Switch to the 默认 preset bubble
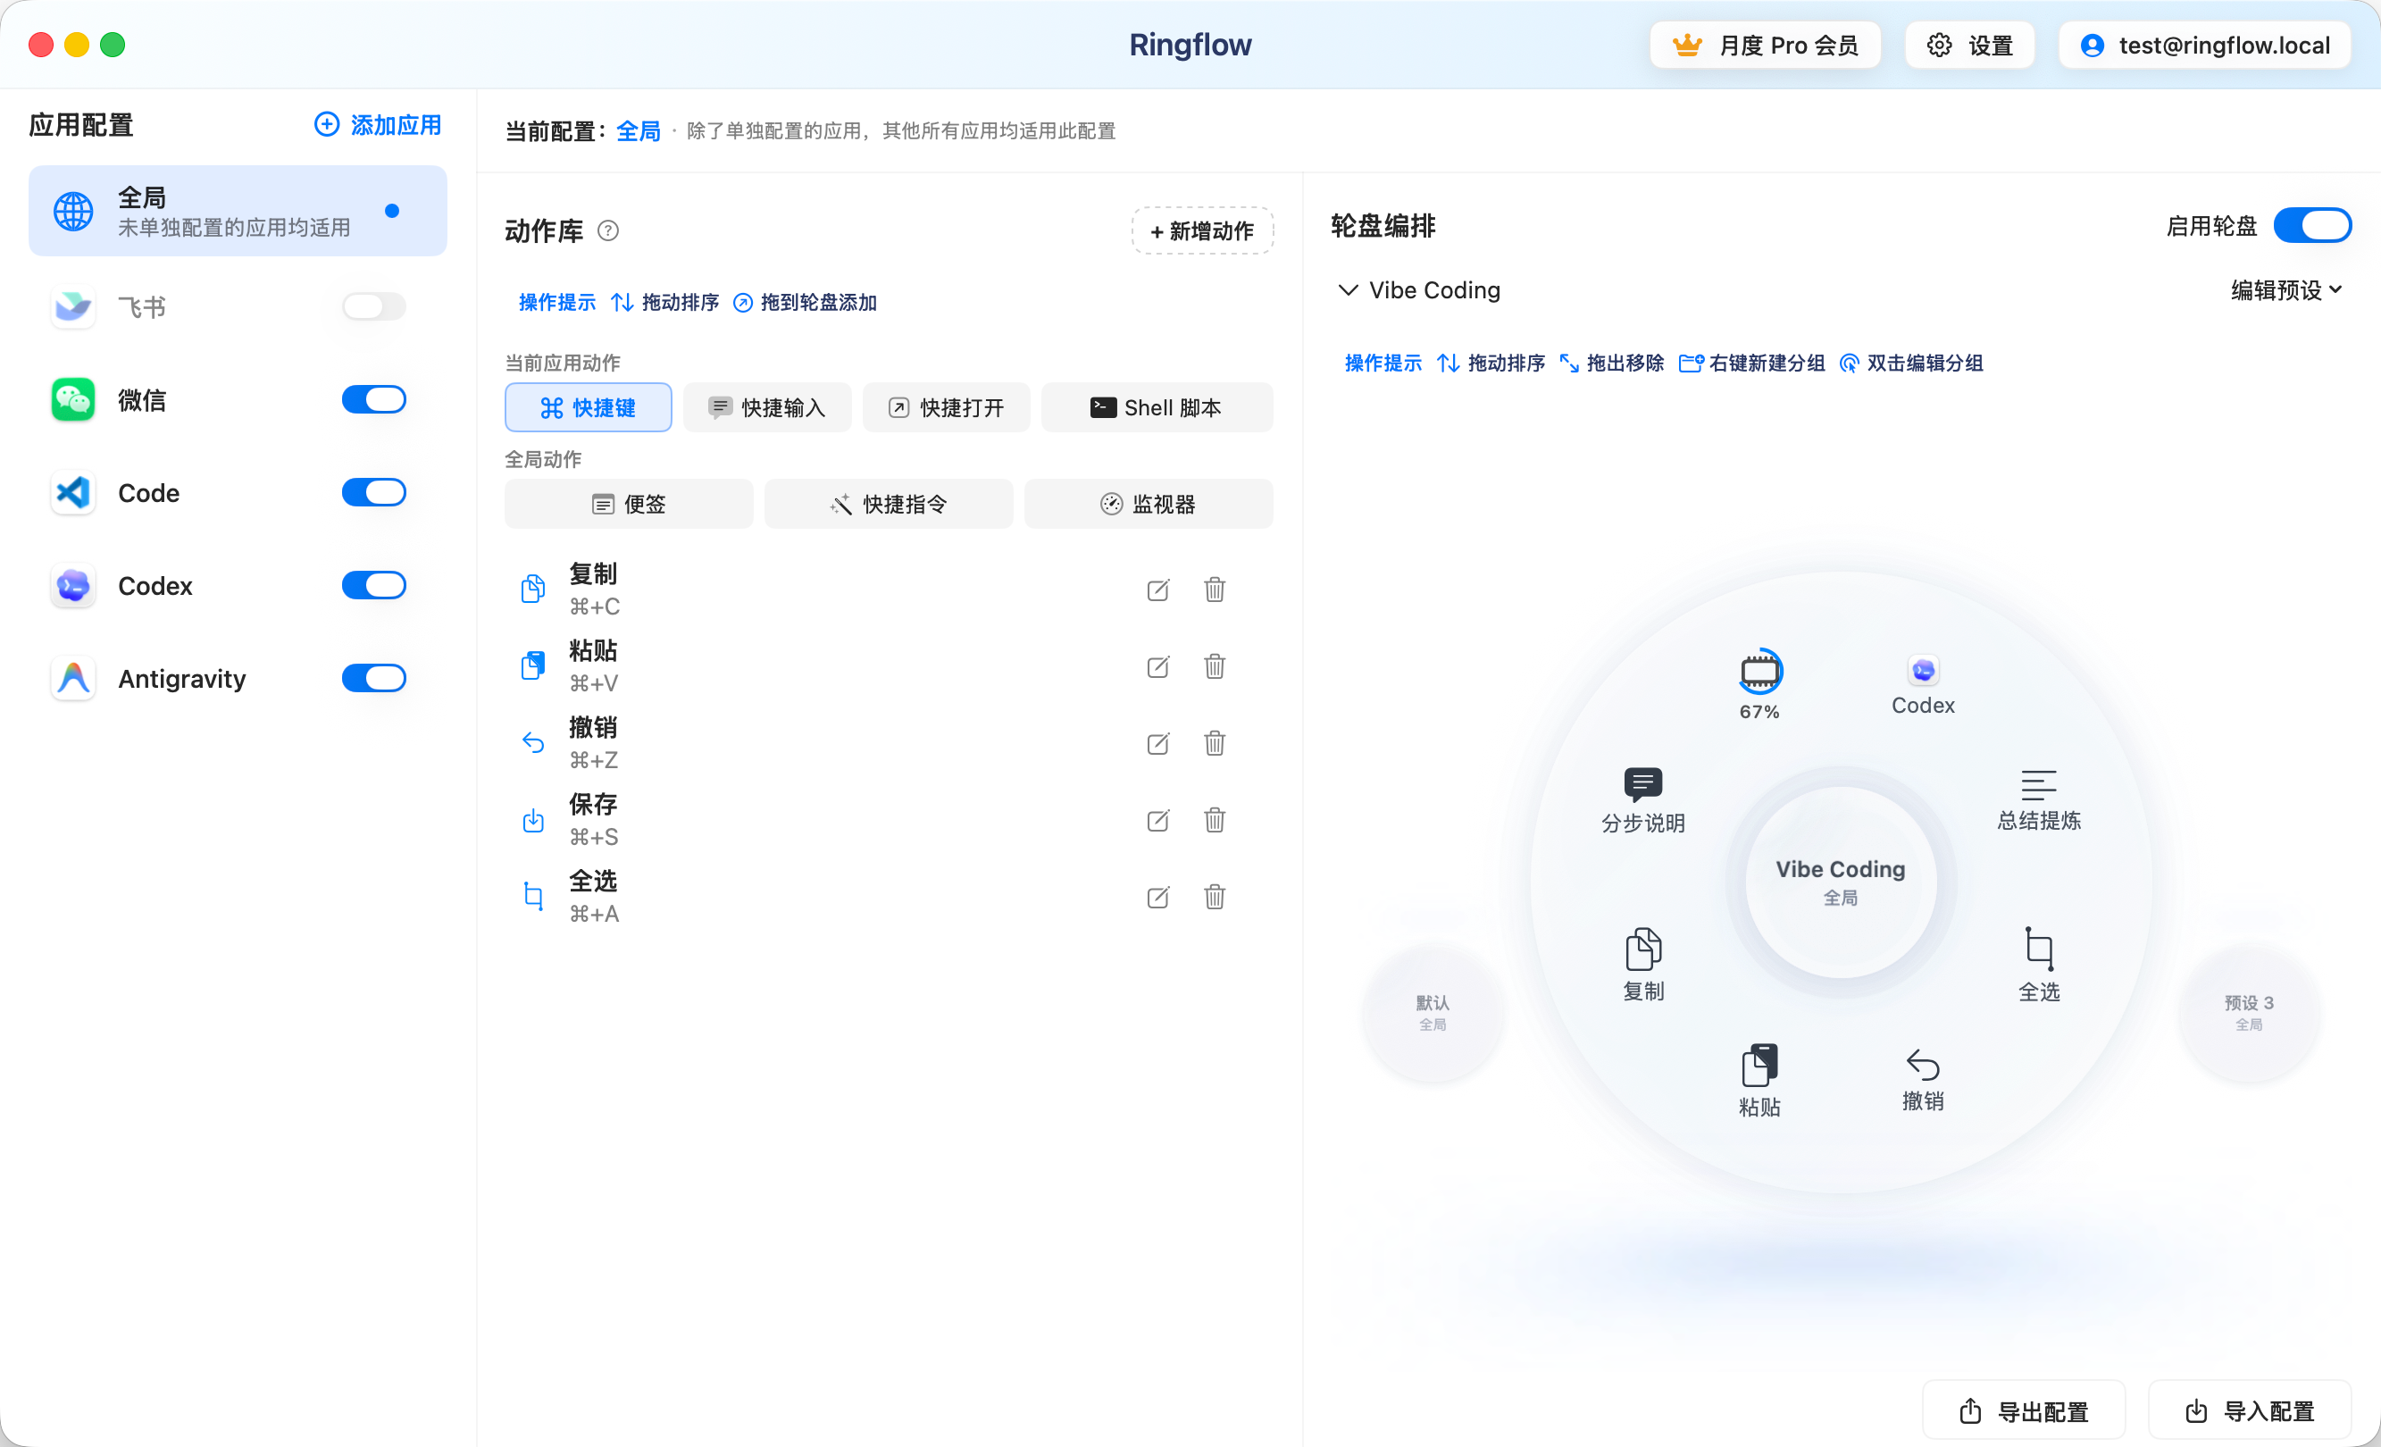The width and height of the screenshot is (2381, 1447). click(1433, 1012)
